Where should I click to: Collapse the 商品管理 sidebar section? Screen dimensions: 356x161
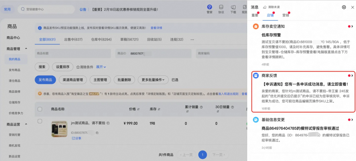tap(26, 49)
